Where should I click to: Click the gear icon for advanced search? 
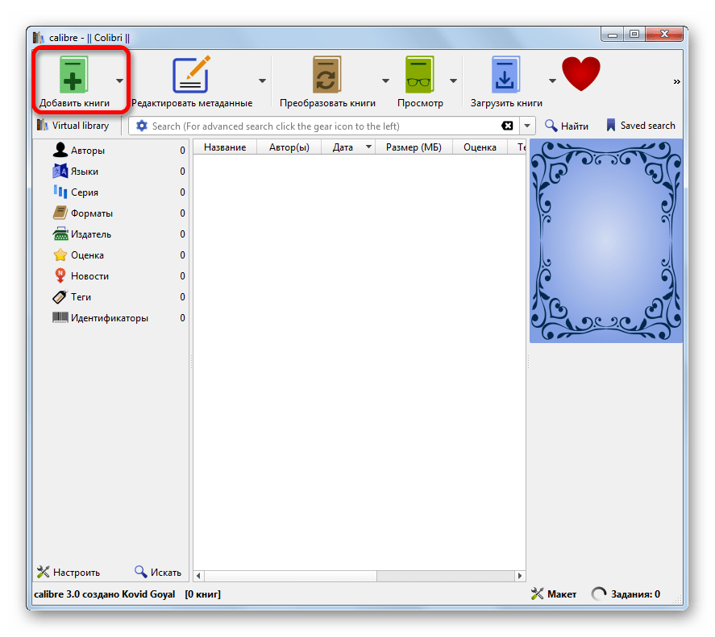(x=142, y=126)
